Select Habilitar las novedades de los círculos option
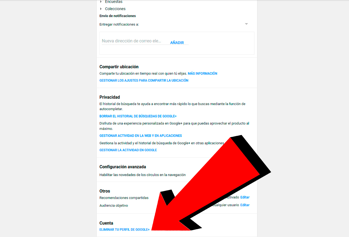 [x=142, y=175]
